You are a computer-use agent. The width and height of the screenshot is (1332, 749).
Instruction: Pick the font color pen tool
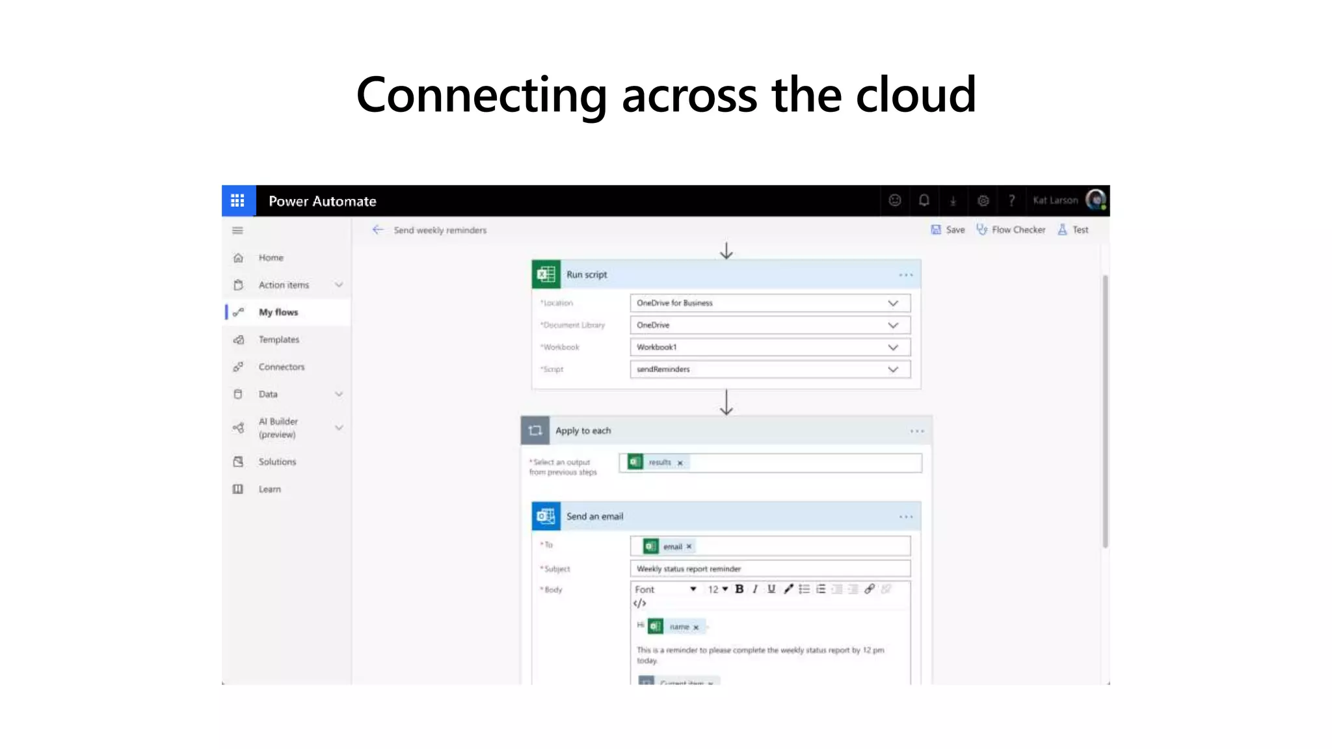[788, 589]
